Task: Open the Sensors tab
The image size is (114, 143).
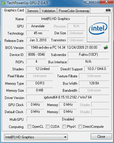Action: coord(33,11)
